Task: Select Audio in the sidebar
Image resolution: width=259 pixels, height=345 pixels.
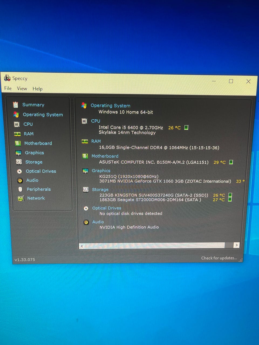Action: 32,180
